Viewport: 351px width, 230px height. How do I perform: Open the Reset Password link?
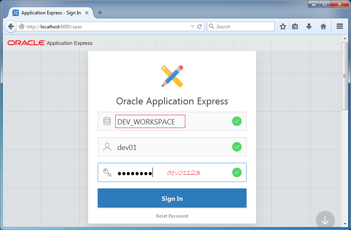click(x=172, y=216)
